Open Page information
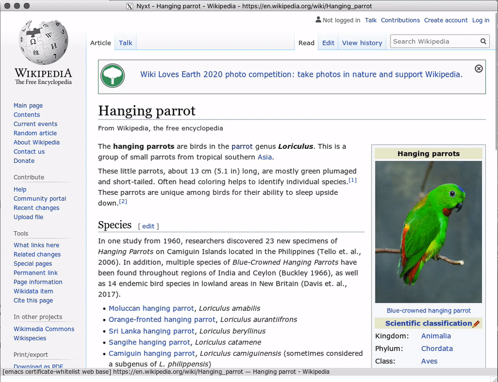Image resolution: width=498 pixels, height=382 pixels. click(x=38, y=282)
